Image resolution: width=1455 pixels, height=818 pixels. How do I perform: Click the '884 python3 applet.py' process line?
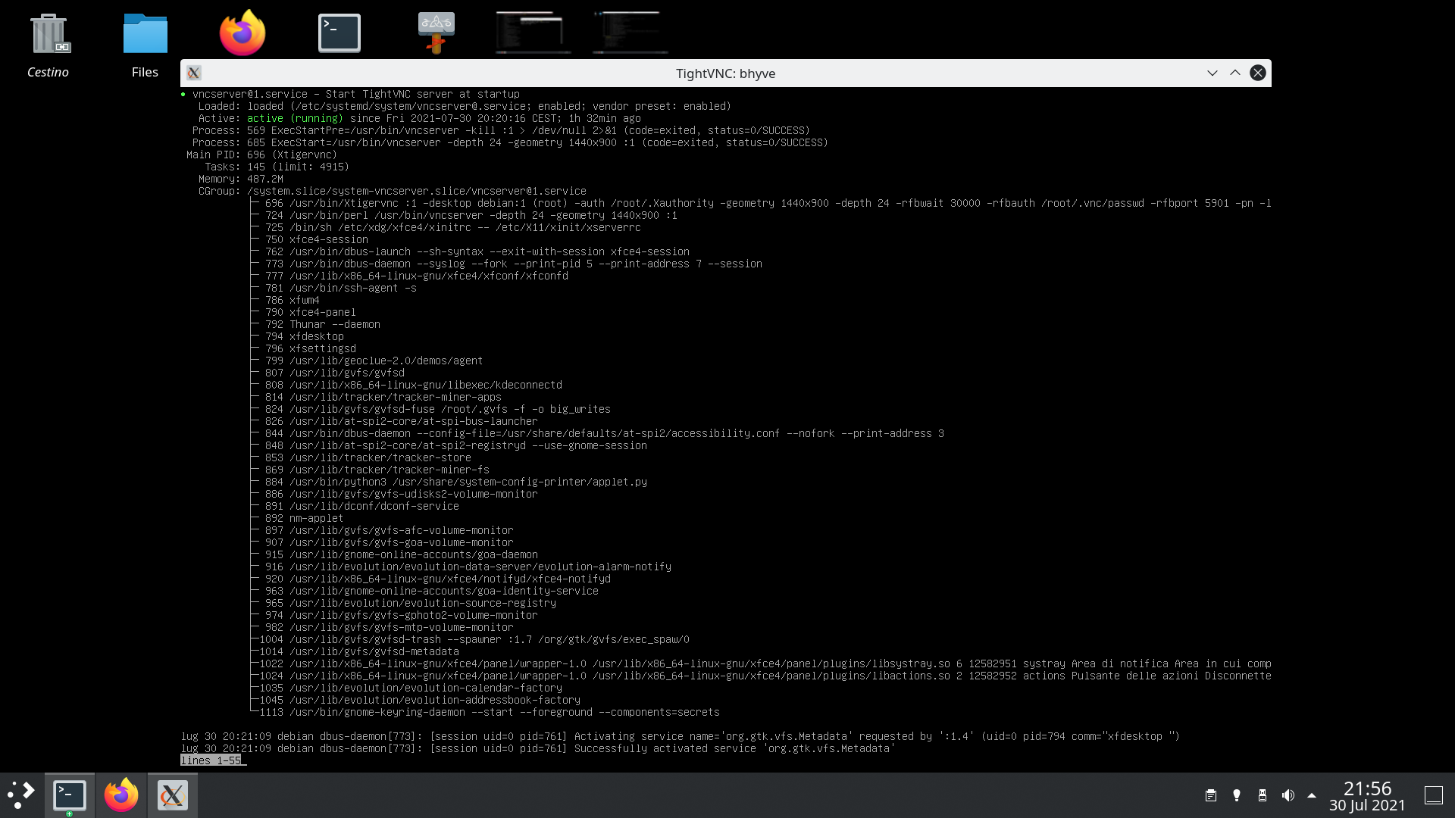456,482
